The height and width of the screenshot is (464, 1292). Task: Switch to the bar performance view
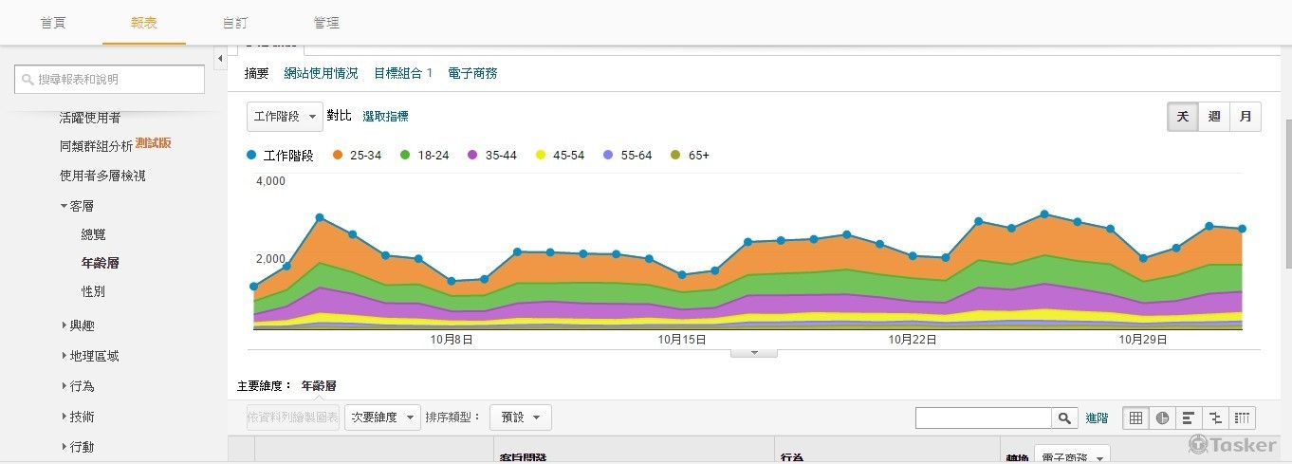coord(1189,418)
